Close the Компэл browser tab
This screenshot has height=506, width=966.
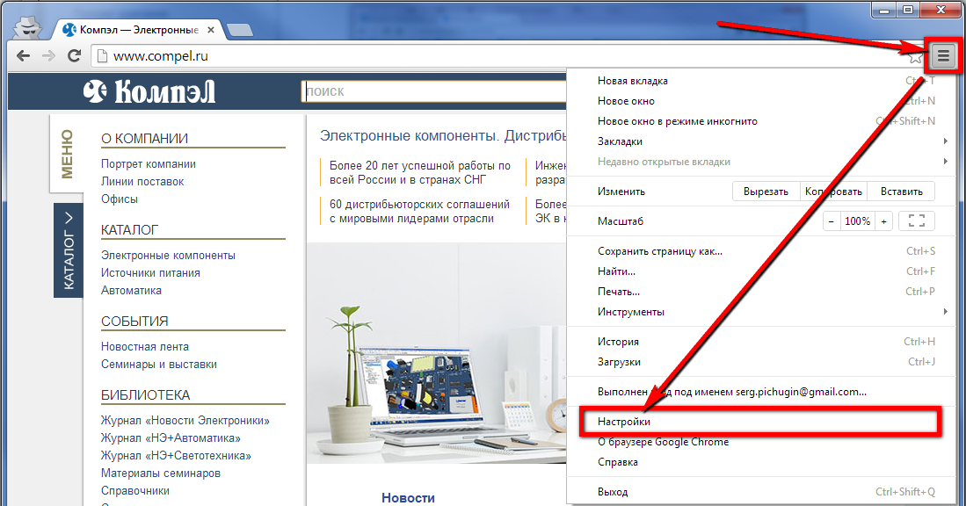pyautogui.click(x=211, y=30)
